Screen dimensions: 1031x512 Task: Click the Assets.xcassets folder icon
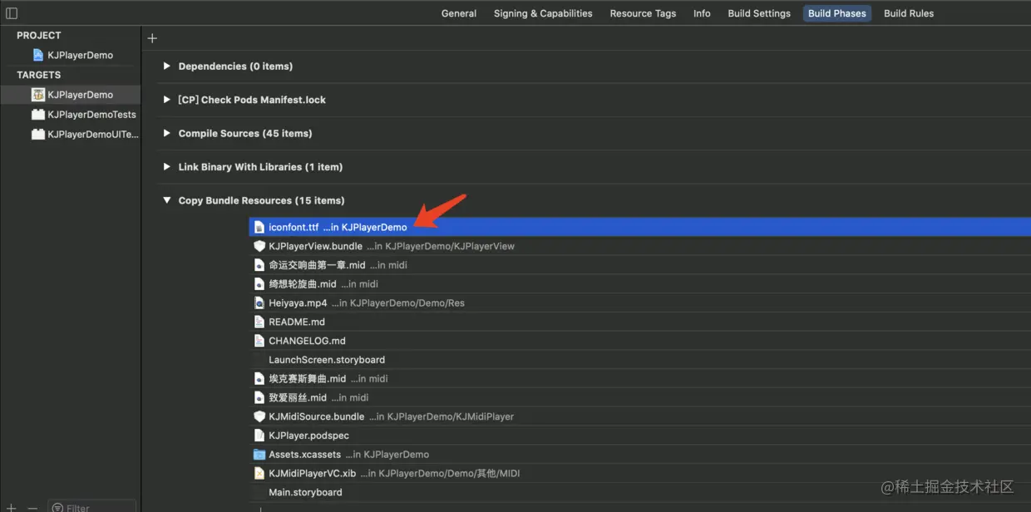tap(259, 455)
